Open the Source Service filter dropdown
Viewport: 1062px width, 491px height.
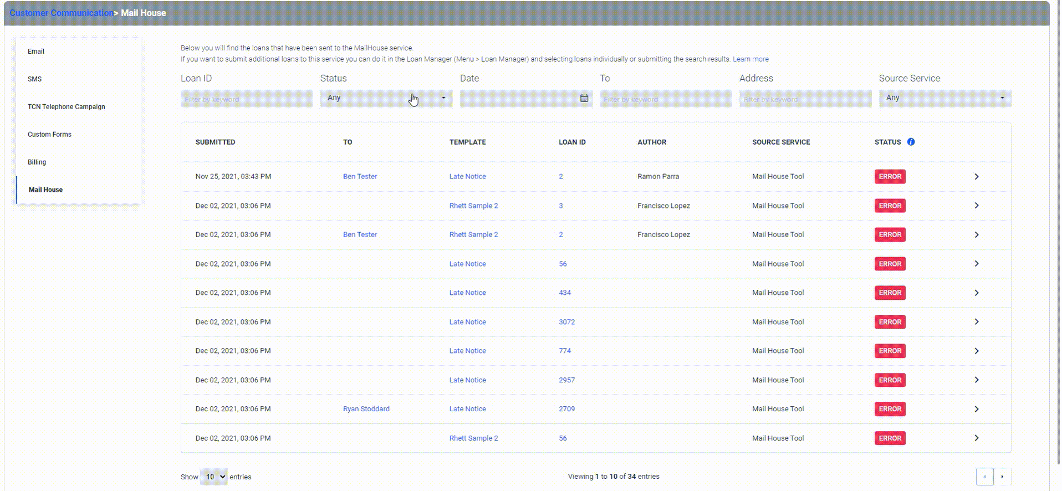pos(945,98)
